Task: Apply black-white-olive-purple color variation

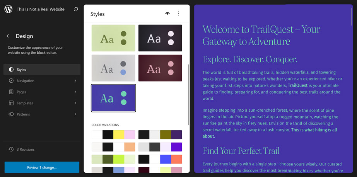Action: click(160, 135)
